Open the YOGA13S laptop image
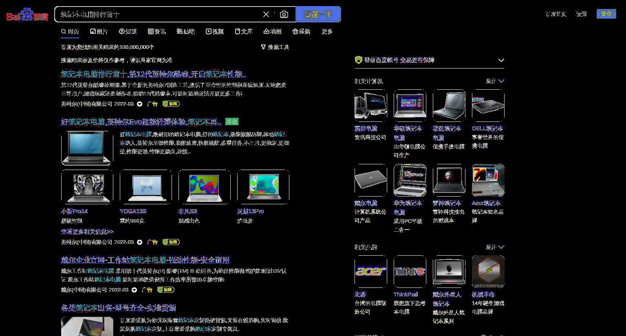Screen dimensions: 626x336 click(x=146, y=187)
